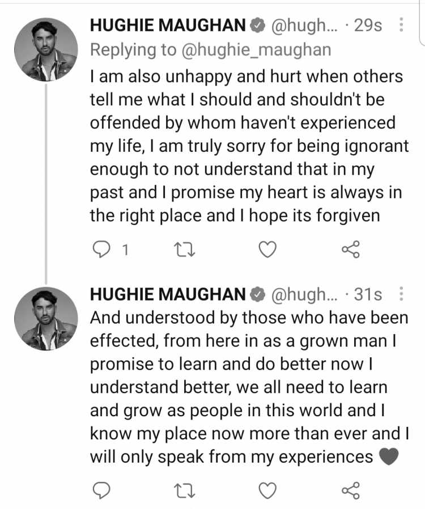The width and height of the screenshot is (425, 509).
Task: Share the first tweet
Action: pyautogui.click(x=351, y=249)
